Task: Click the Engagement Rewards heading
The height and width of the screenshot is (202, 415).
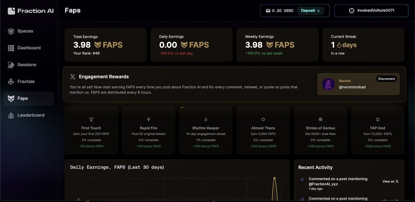Action: pos(104,77)
